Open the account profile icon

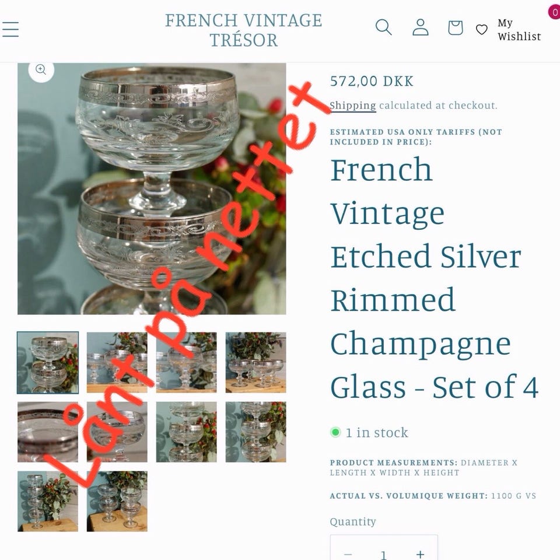pyautogui.click(x=421, y=27)
